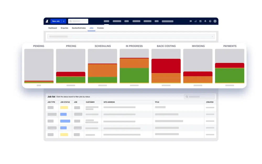Open the notifications bell icon
The width and height of the screenshot is (262, 164).
tap(205, 21)
